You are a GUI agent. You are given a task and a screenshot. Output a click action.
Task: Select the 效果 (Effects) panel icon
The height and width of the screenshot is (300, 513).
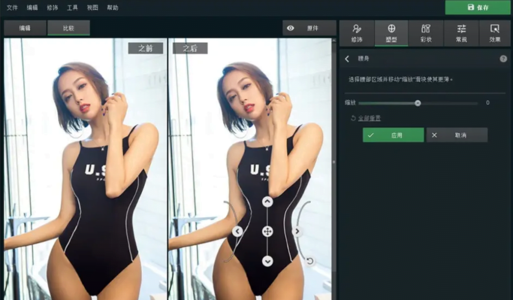495,33
